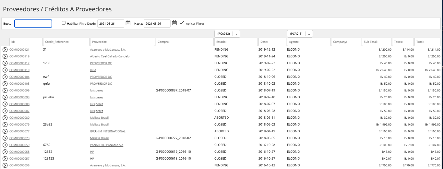Click the Desde date field
The width and height of the screenshot is (443, 169).
(x=111, y=23)
